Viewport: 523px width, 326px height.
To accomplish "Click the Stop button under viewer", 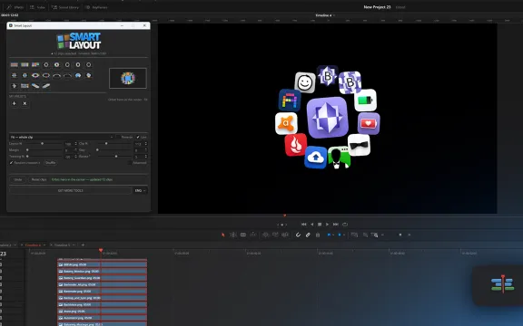I will tap(320, 225).
